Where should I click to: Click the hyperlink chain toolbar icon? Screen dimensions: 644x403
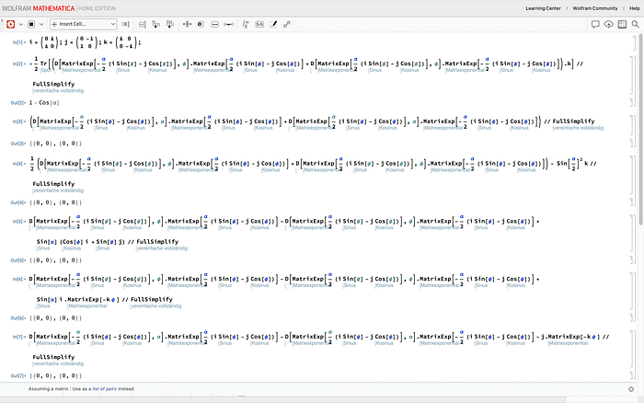coord(287,24)
